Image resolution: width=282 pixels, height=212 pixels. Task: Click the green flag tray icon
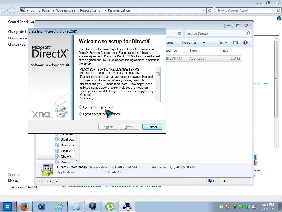click(x=241, y=207)
